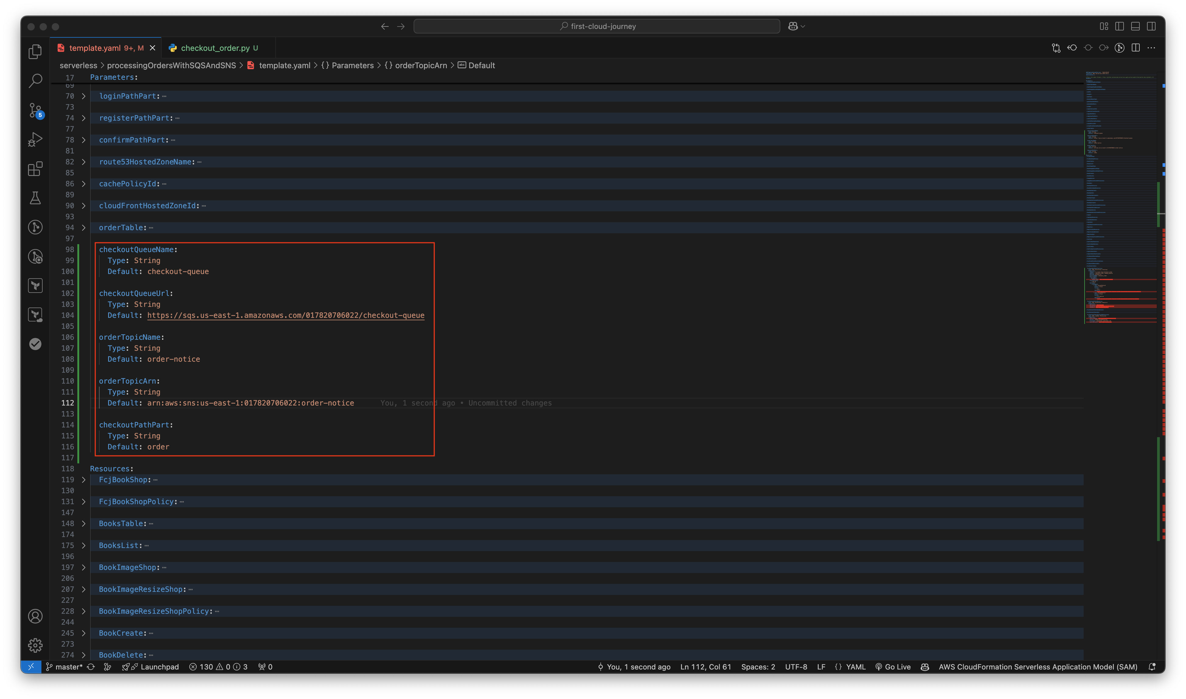Click the checkmark icon in activity bar
1186x699 pixels.
click(35, 344)
